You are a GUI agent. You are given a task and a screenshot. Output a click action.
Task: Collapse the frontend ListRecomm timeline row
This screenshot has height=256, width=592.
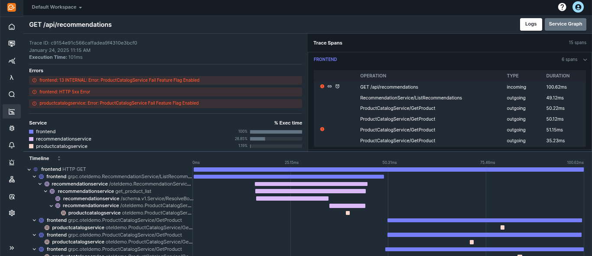(35, 177)
